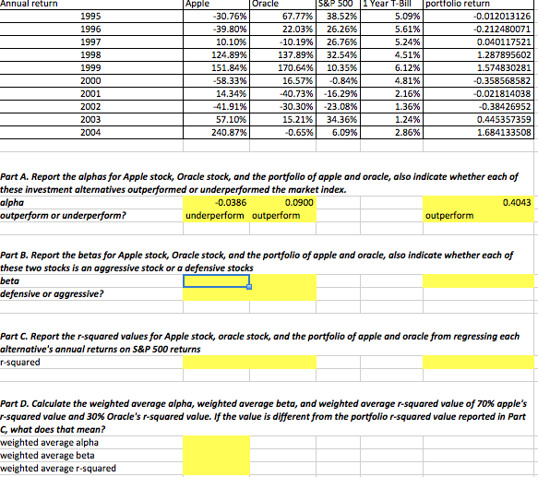
Task: Select the 'underperform' cell for Apple
Action: click(x=216, y=216)
